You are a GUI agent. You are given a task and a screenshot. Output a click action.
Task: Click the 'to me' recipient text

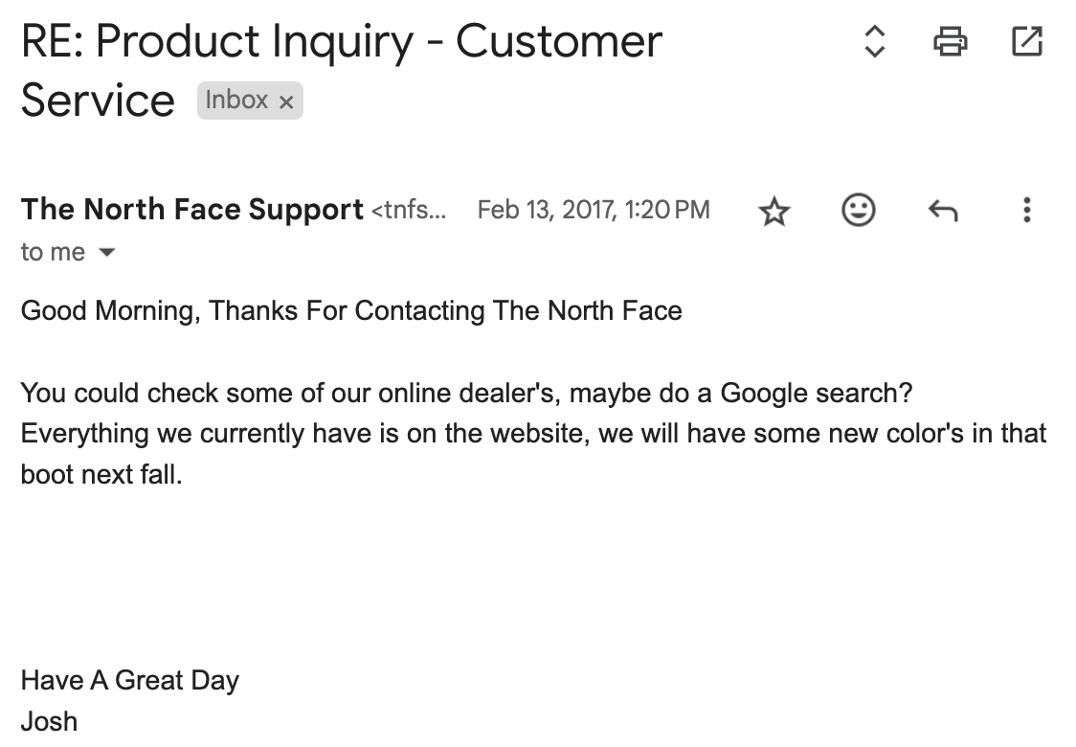[53, 252]
